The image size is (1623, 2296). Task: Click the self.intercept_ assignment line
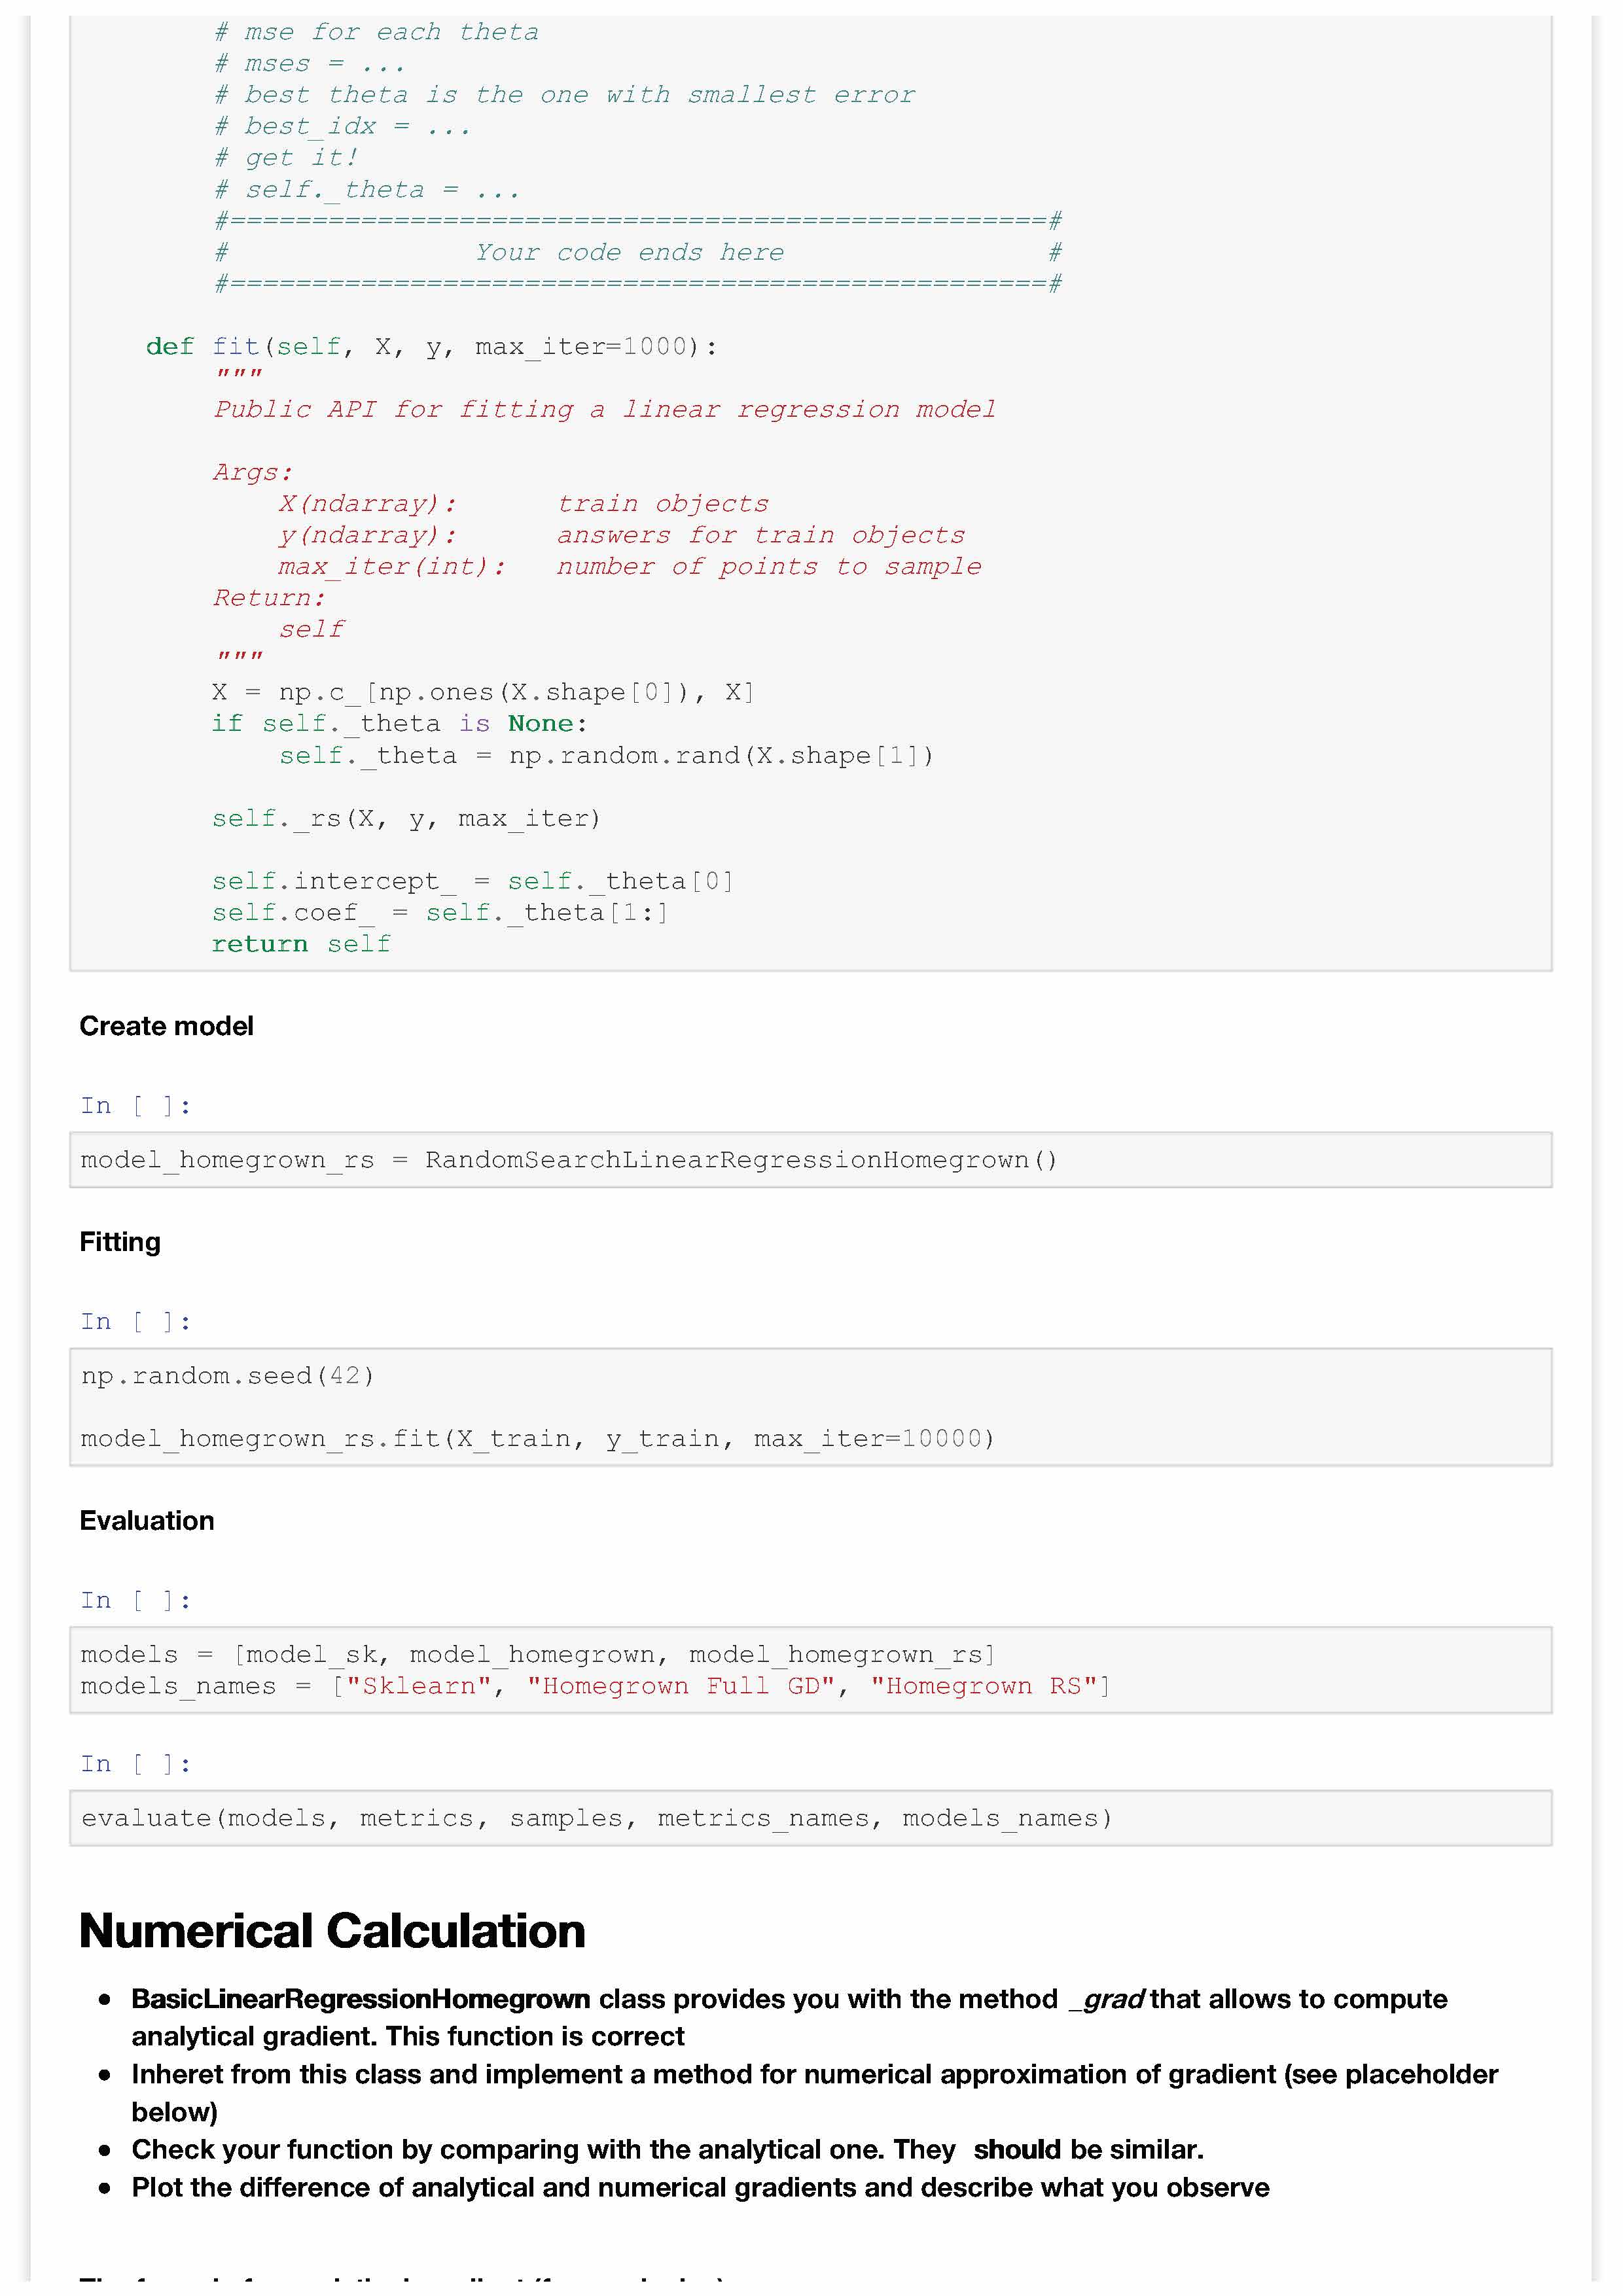point(472,881)
